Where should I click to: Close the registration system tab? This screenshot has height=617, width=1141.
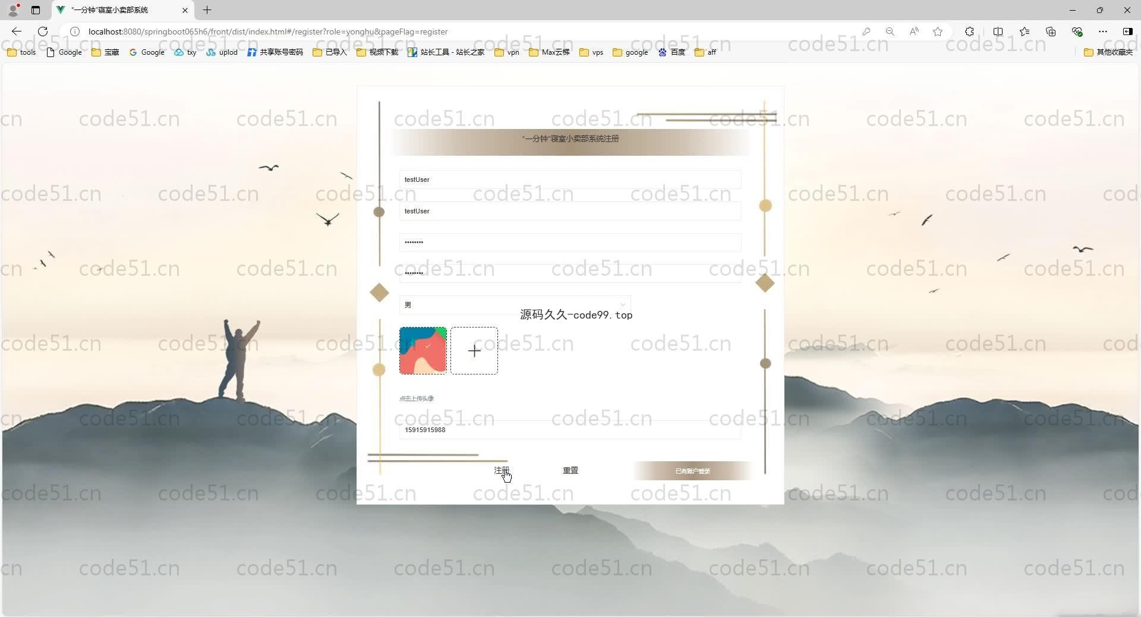point(185,10)
